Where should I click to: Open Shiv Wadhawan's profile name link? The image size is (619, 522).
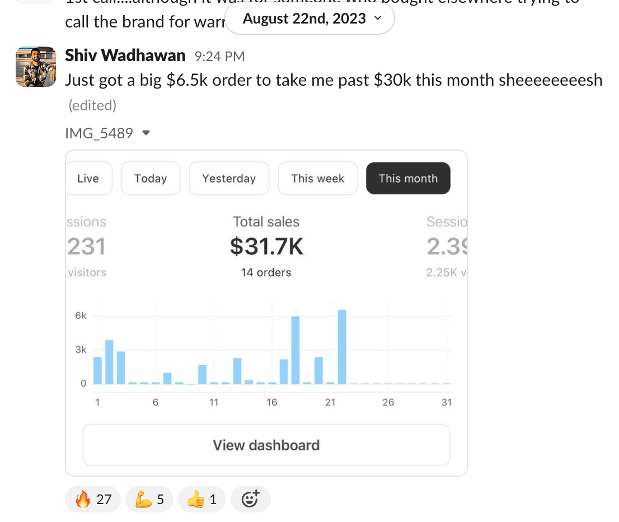click(x=125, y=55)
